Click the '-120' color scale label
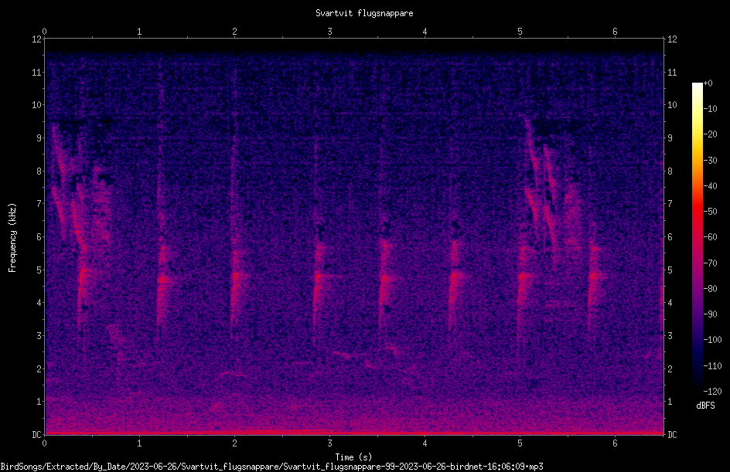Image resolution: width=730 pixels, height=472 pixels. [x=712, y=392]
